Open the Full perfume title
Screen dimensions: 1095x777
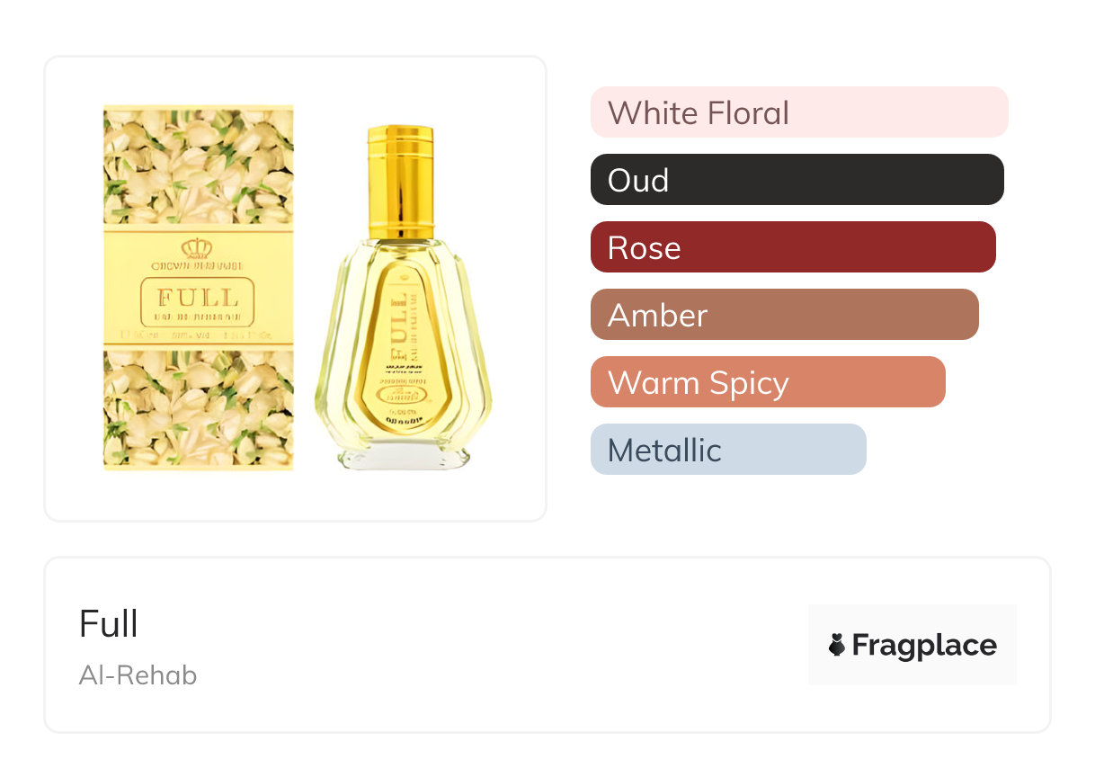point(109,624)
